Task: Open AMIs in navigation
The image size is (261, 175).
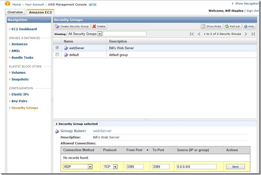Action: point(16,51)
